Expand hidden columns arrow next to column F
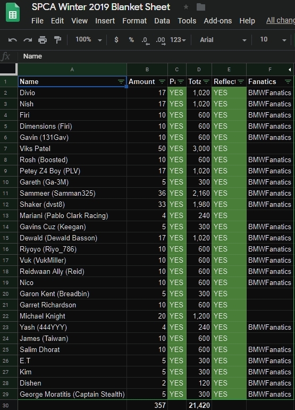Image resolution: width=295 pixels, height=410 pixels. coord(290,70)
